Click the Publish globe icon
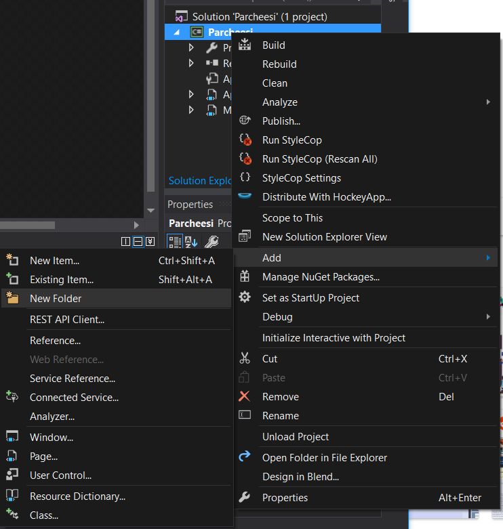Viewport: 503px width, 529px height. [x=245, y=121]
